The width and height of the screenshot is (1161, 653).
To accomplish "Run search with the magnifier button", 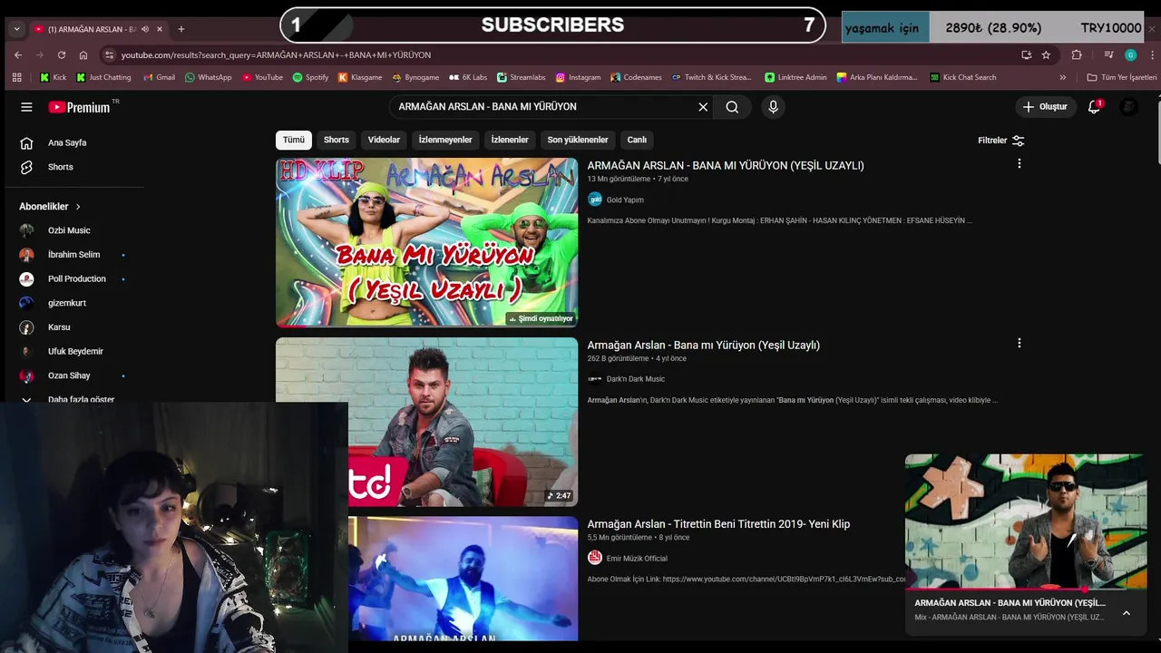I will (x=732, y=107).
